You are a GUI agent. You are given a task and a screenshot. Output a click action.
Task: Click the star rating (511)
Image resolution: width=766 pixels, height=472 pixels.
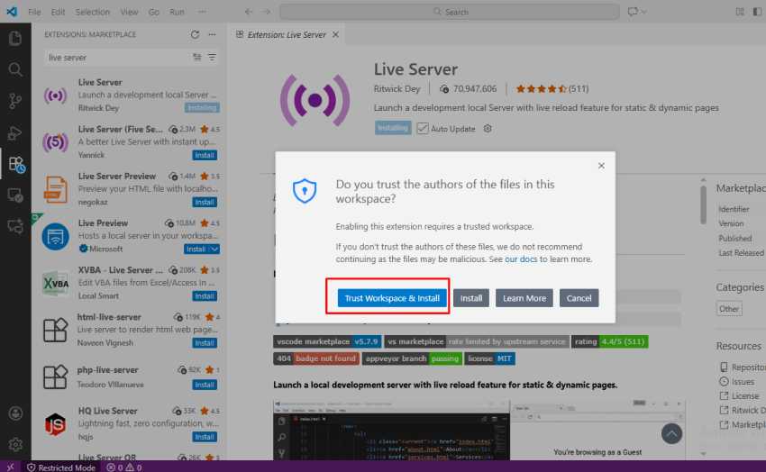click(552, 88)
